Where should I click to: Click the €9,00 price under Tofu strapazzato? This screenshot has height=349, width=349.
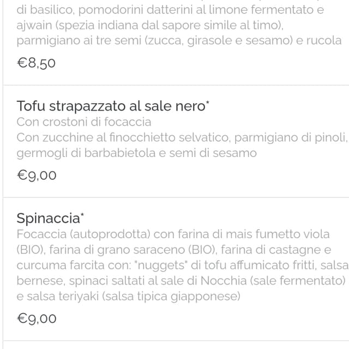coord(37,175)
